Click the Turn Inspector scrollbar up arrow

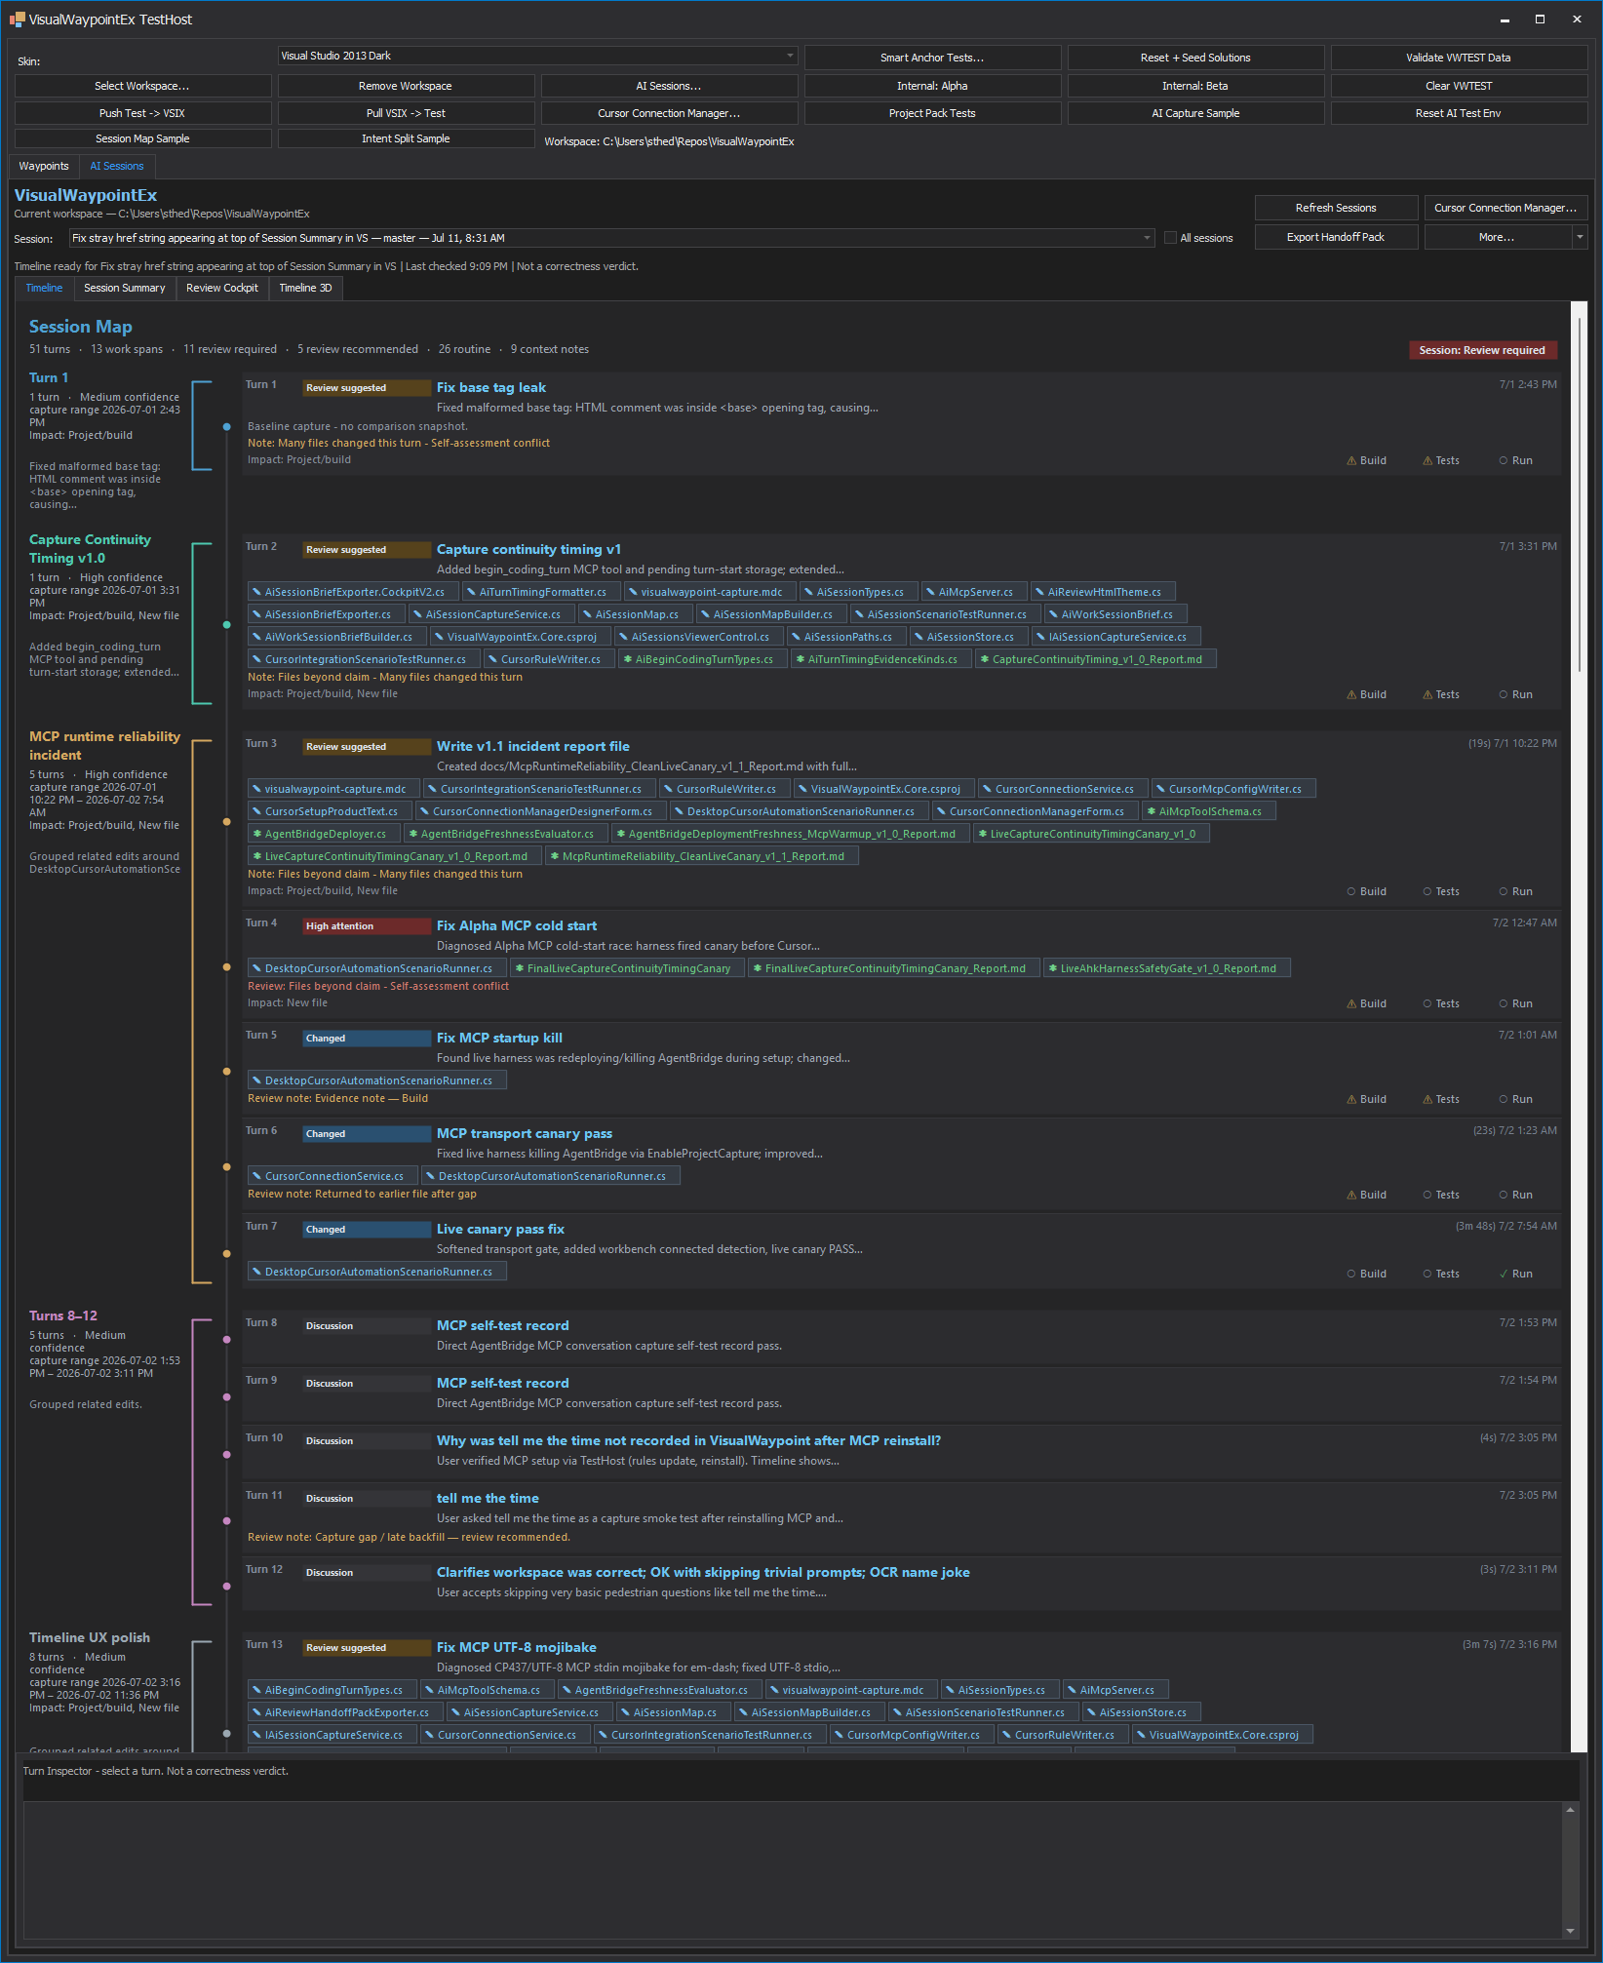click(x=1570, y=1810)
